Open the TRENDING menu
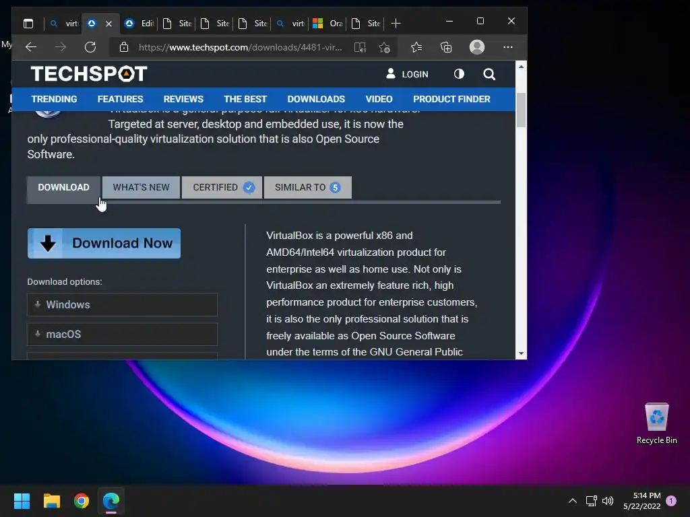Screen dimensions: 690x517 click(x=54, y=99)
